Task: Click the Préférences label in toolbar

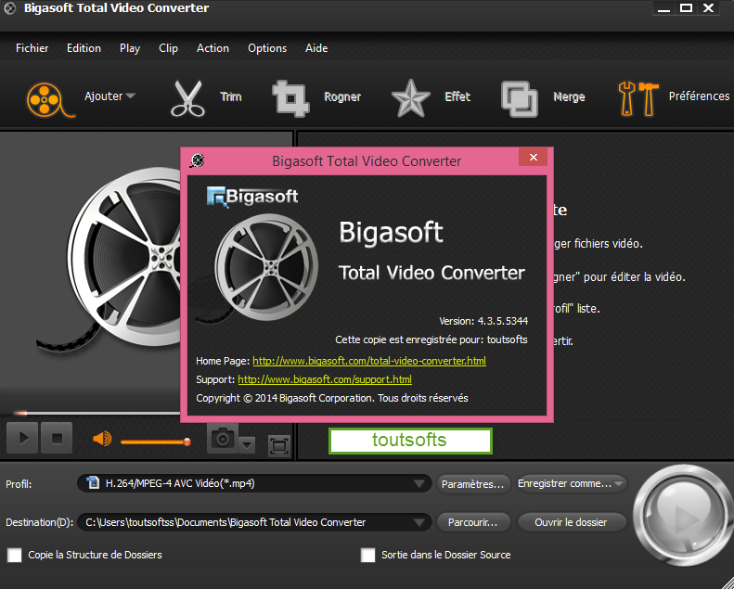Action: (699, 96)
